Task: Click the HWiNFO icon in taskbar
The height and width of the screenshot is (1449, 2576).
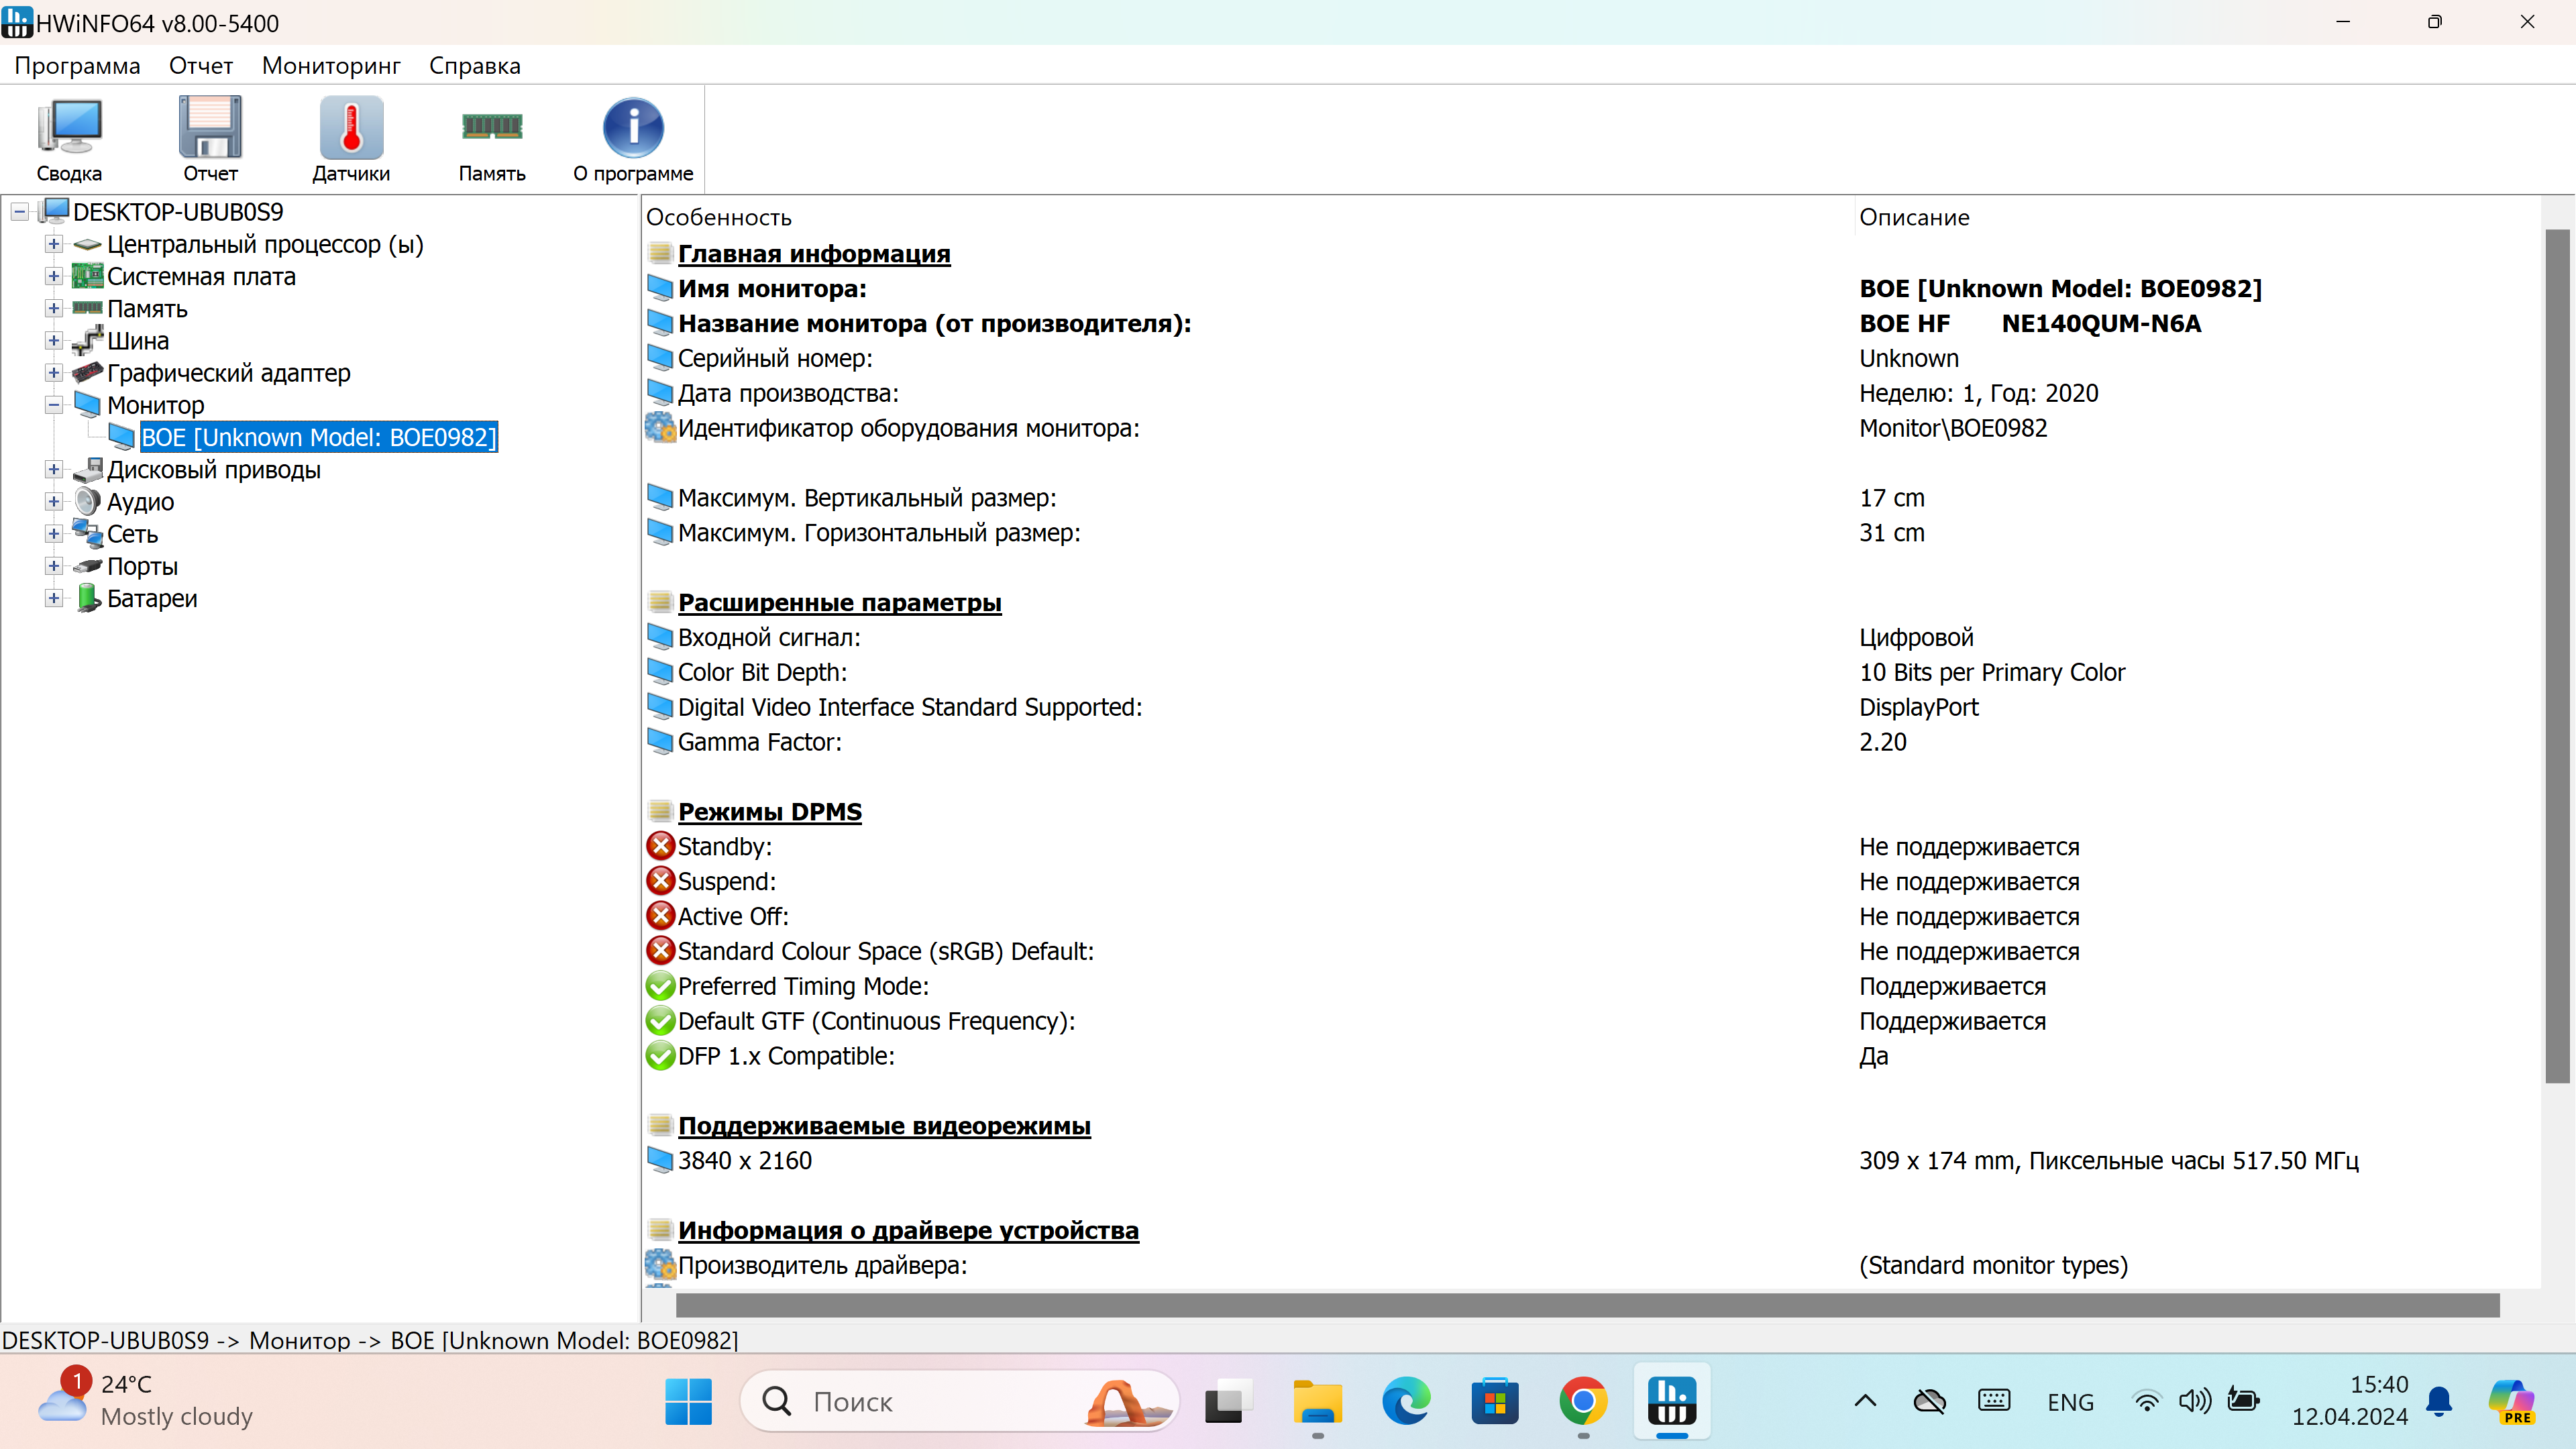Action: (1671, 1401)
